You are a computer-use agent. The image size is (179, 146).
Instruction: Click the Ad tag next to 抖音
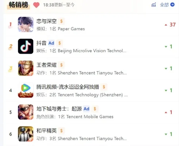pyautogui.click(x=51, y=43)
